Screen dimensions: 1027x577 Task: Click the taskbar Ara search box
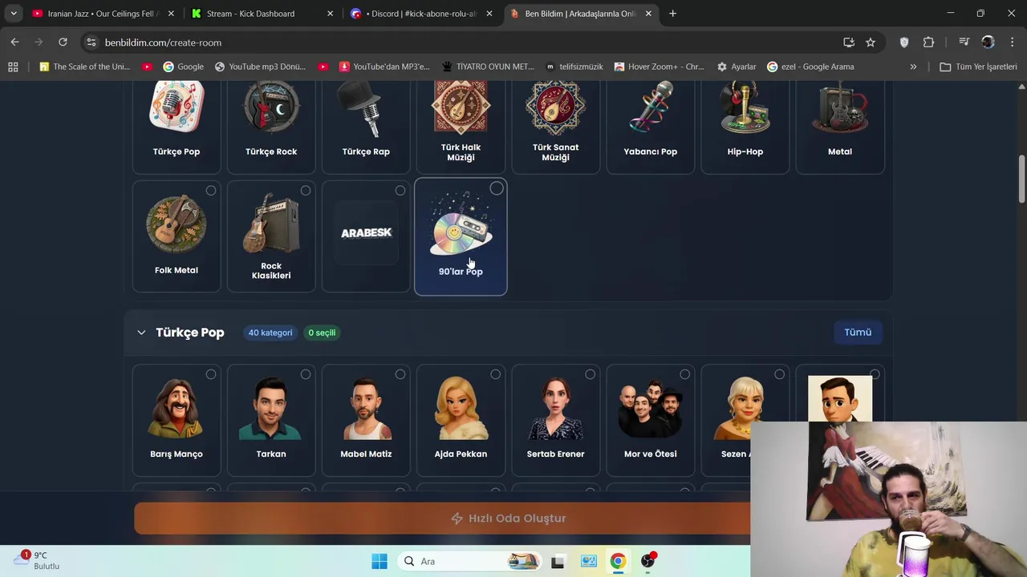pos(469,561)
